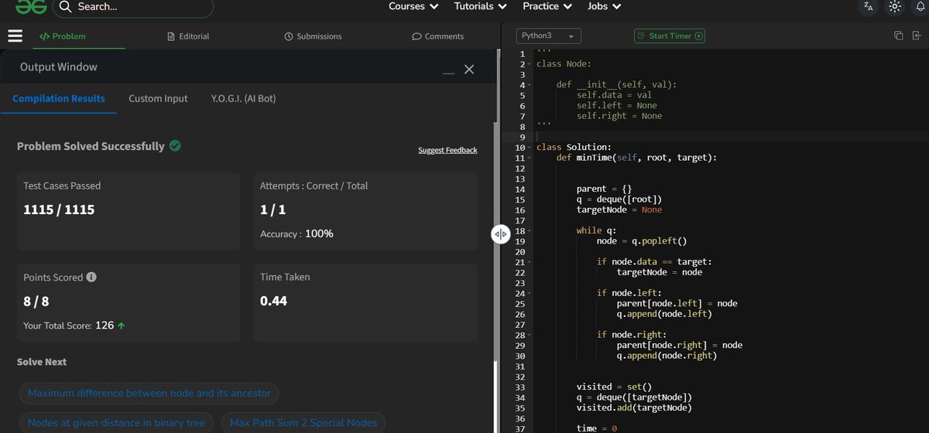Image resolution: width=929 pixels, height=433 pixels.
Task: Click the '126' total score value
Action: [x=105, y=326]
